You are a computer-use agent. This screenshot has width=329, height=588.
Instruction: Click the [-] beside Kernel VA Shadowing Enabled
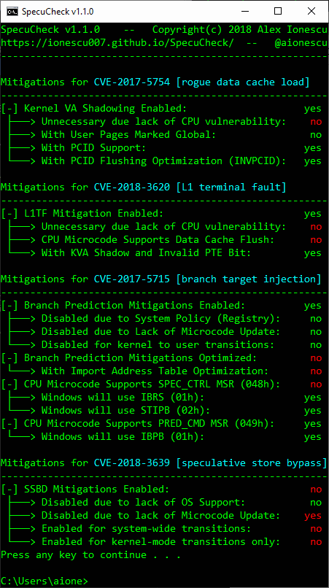tap(9, 109)
